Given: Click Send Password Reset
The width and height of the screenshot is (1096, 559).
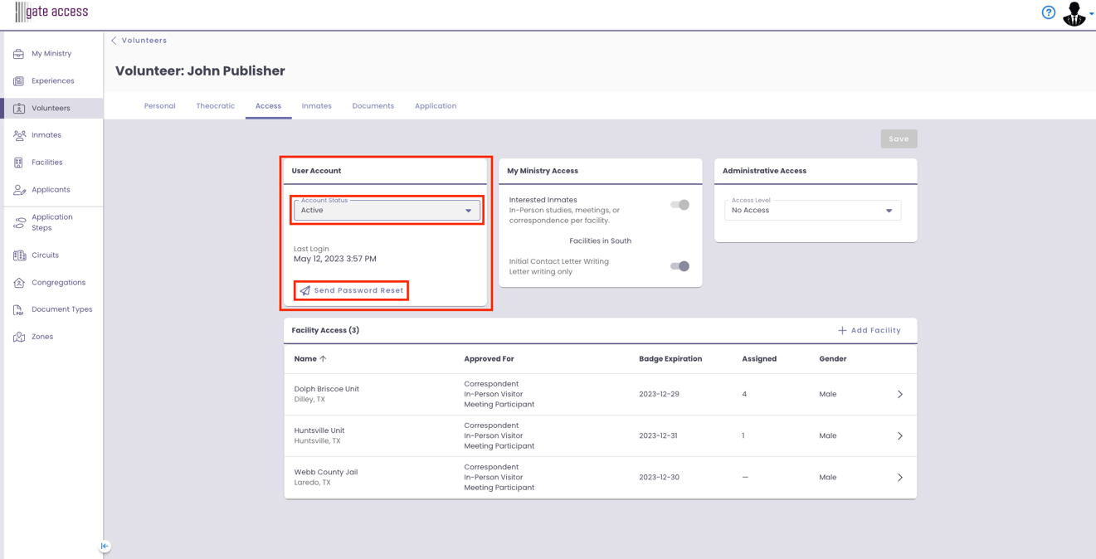Looking at the screenshot, I should (352, 291).
